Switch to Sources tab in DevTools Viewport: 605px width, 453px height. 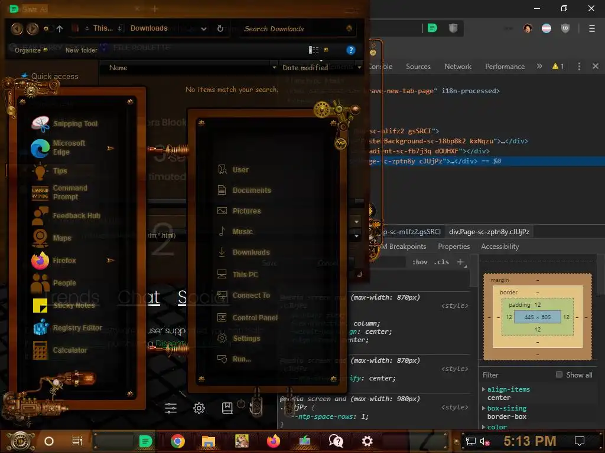tap(418, 67)
